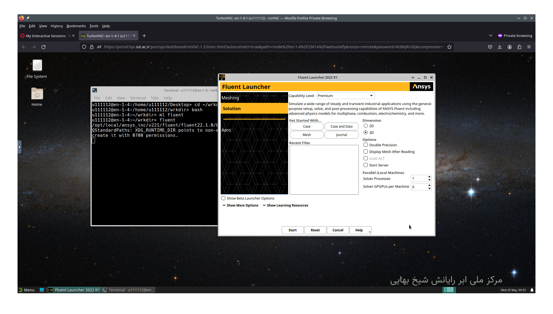Click the workspace switcher in the panel
The height and width of the screenshot is (314, 553).
(x=449, y=290)
